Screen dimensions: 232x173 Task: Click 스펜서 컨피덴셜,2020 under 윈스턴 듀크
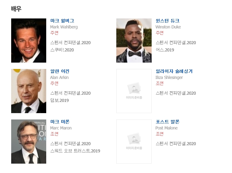[176, 43]
